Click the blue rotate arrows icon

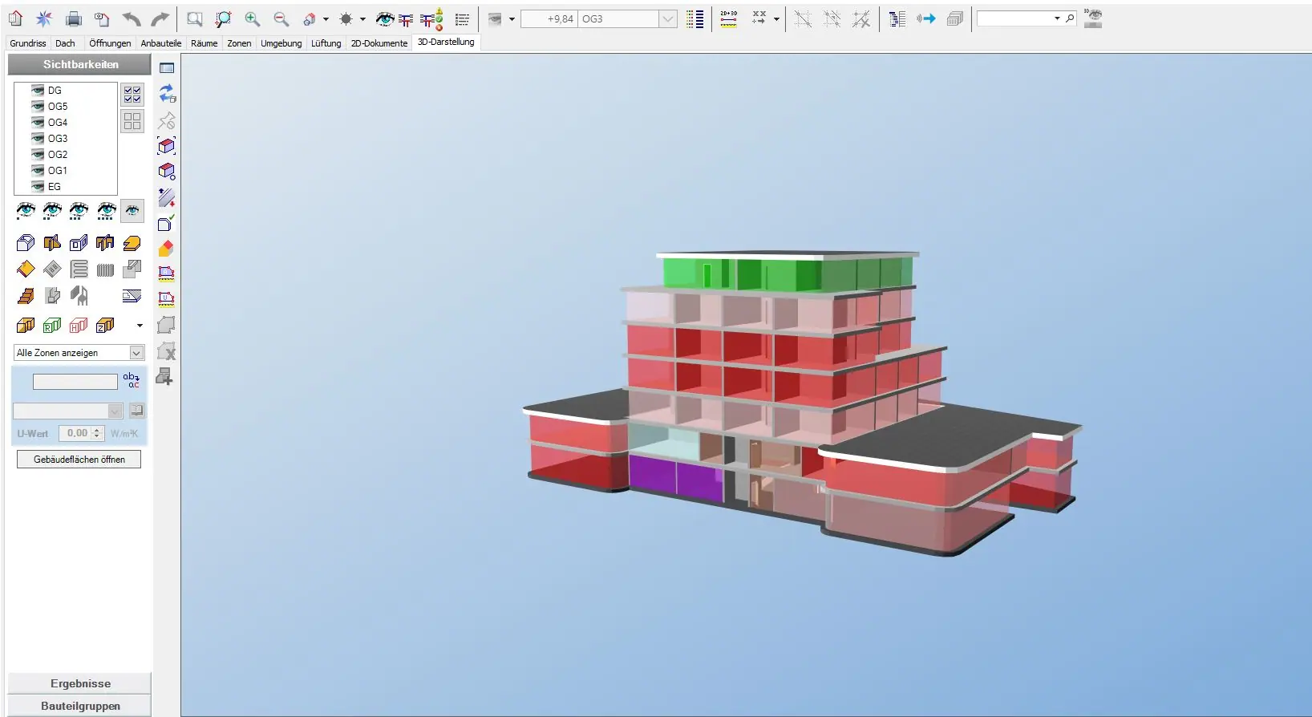click(167, 94)
